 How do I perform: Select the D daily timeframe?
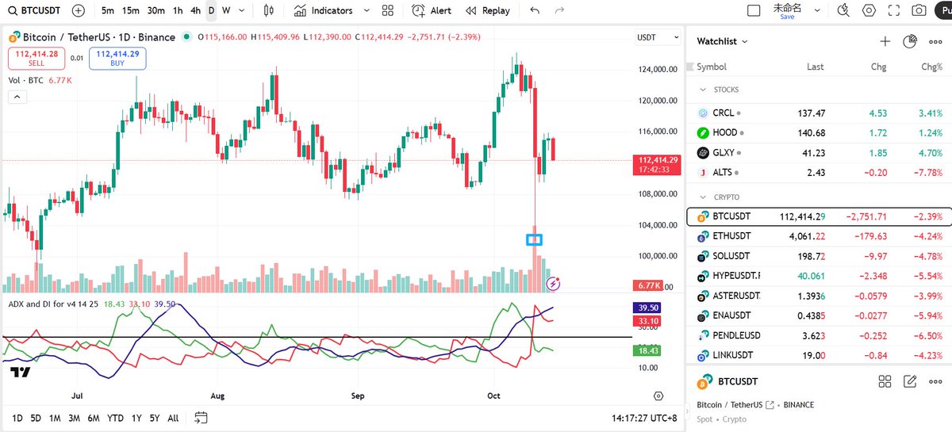[211, 11]
